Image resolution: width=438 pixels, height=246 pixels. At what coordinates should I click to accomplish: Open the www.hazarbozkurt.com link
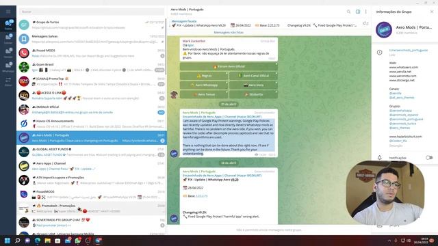tap(405, 137)
